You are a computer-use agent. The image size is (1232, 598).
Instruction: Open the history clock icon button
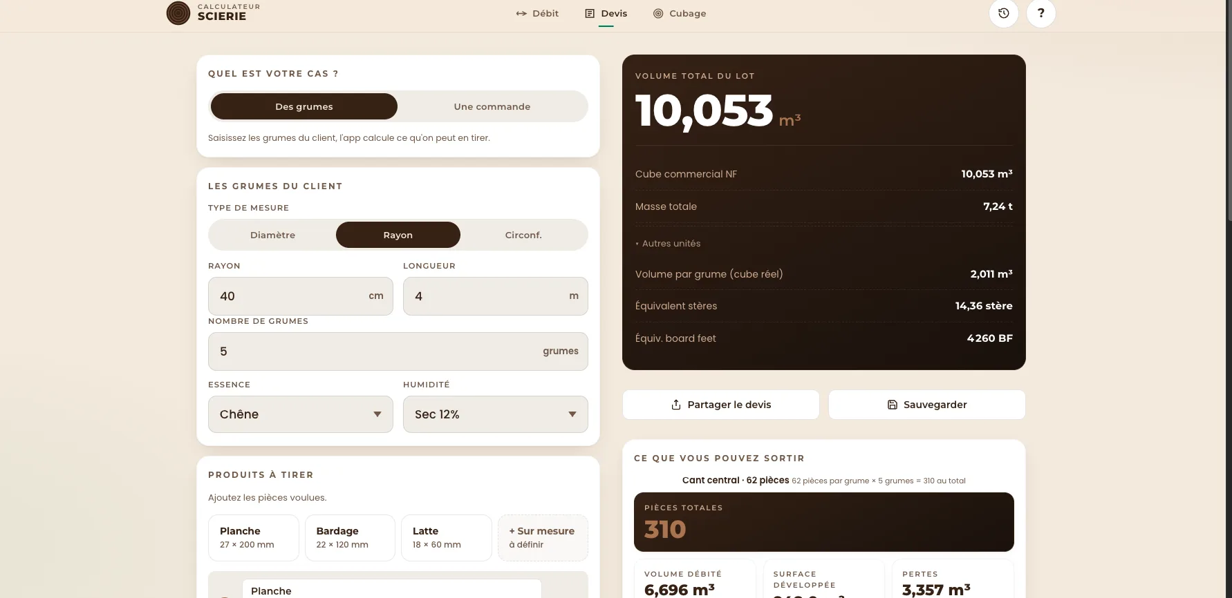coord(1004,13)
